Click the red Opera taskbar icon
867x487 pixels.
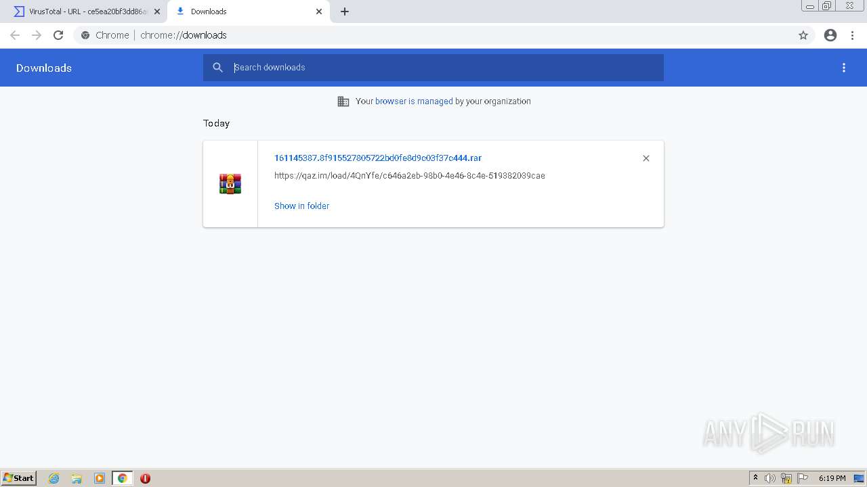(x=145, y=478)
